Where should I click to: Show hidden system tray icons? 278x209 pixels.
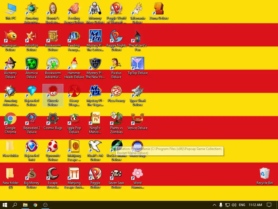point(214,205)
